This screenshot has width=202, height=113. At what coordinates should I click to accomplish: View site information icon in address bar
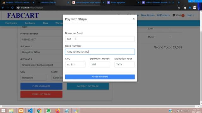point(18,8)
